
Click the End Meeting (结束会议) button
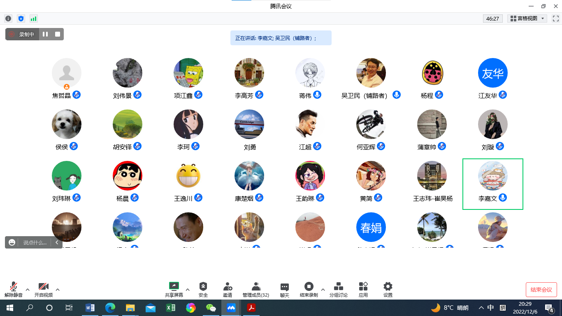pos(541,290)
